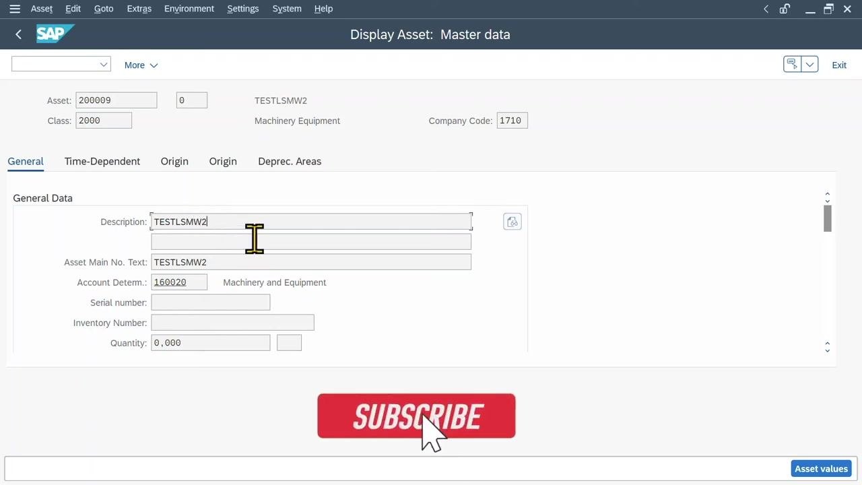862x485 pixels.
Task: Click the status bar message area
Action: click(396, 468)
